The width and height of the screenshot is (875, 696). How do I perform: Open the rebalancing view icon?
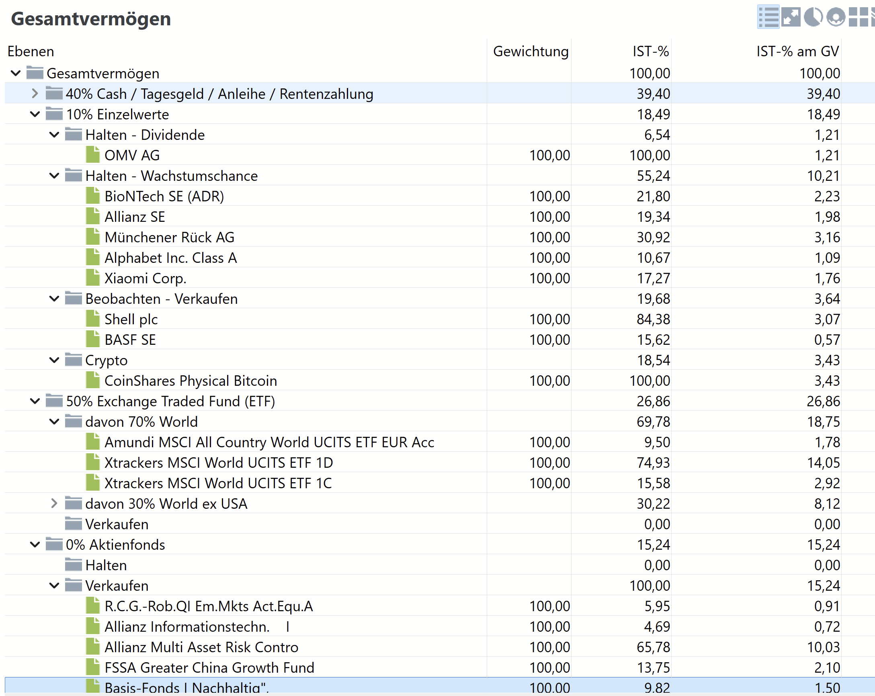[791, 17]
